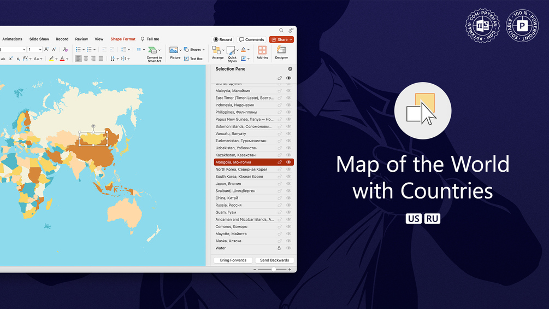Click the Decrease Font Size icon
This screenshot has width=549, height=309.
[x=54, y=49]
